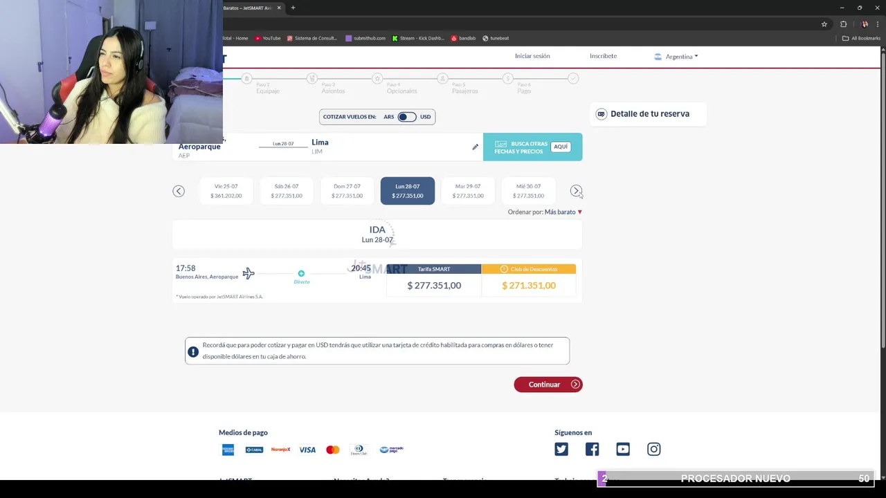Image resolution: width=886 pixels, height=498 pixels.
Task: Bookmark this page with the star icon
Action: 824,24
